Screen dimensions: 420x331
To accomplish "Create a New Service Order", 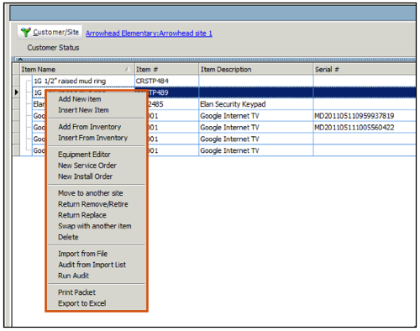I will point(87,165).
